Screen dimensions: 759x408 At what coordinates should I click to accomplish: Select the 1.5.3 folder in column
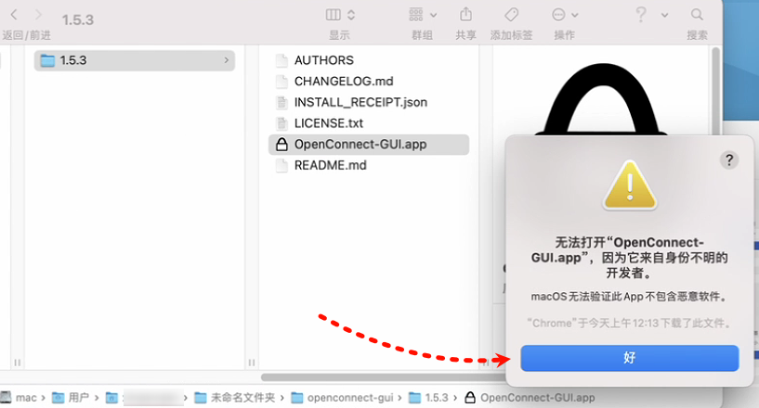[x=135, y=60]
